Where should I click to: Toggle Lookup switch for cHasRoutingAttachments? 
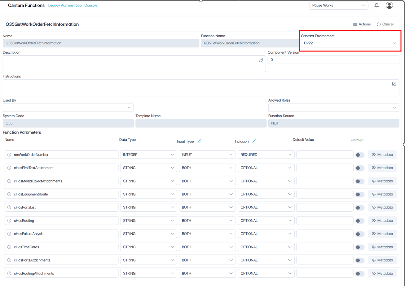[x=360, y=274]
